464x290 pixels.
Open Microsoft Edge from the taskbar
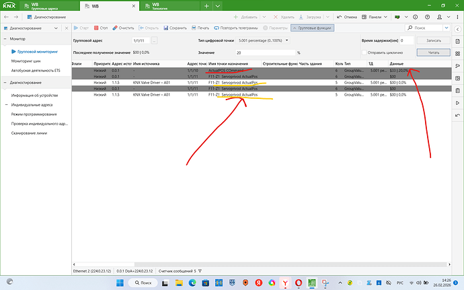(192, 283)
